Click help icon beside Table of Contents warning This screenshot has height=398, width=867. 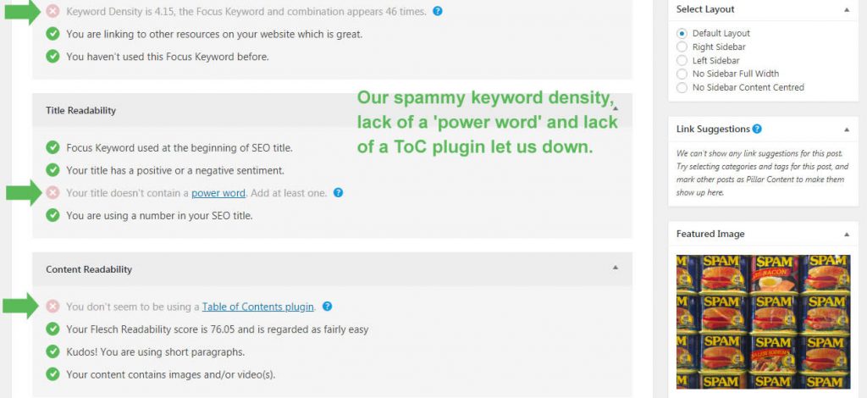[x=328, y=307]
